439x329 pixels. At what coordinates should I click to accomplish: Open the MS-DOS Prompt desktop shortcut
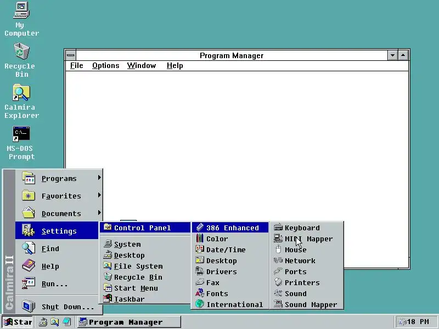(21, 143)
